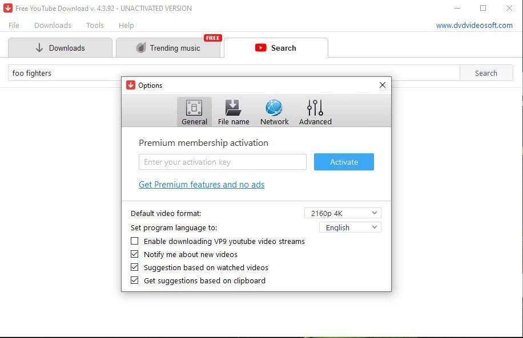523x338 pixels.
Task: Open the File name options section
Action: pos(234,112)
